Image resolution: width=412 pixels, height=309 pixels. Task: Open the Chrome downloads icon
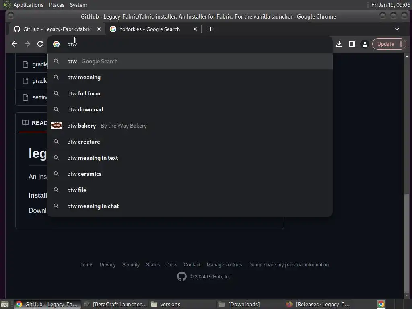tap(339, 44)
